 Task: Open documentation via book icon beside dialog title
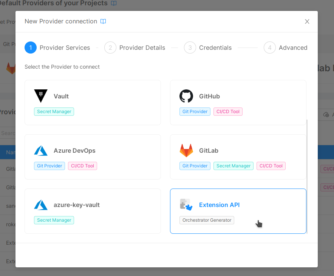pos(103,21)
